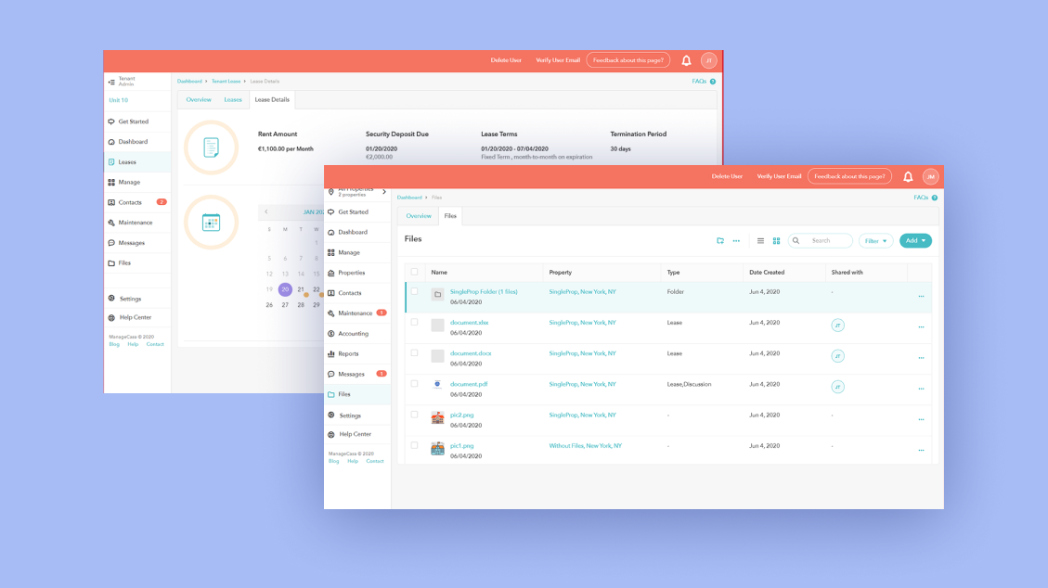Screen dimensions: 1048x588
Task: Open the notification bell in the red header
Action: (908, 175)
